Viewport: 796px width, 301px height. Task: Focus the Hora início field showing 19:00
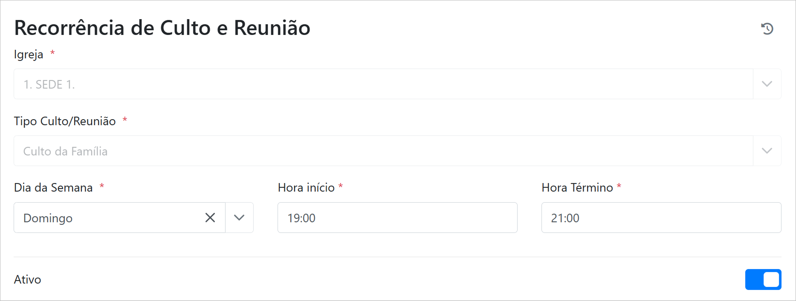[x=397, y=218]
